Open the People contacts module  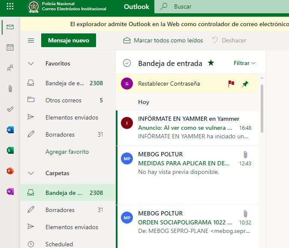[x=10, y=68]
